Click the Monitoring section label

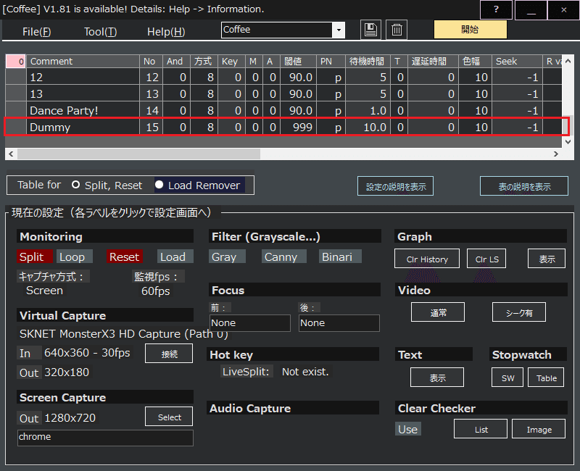coord(105,236)
